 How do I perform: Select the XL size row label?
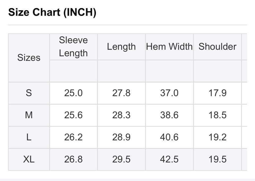pyautogui.click(x=29, y=159)
